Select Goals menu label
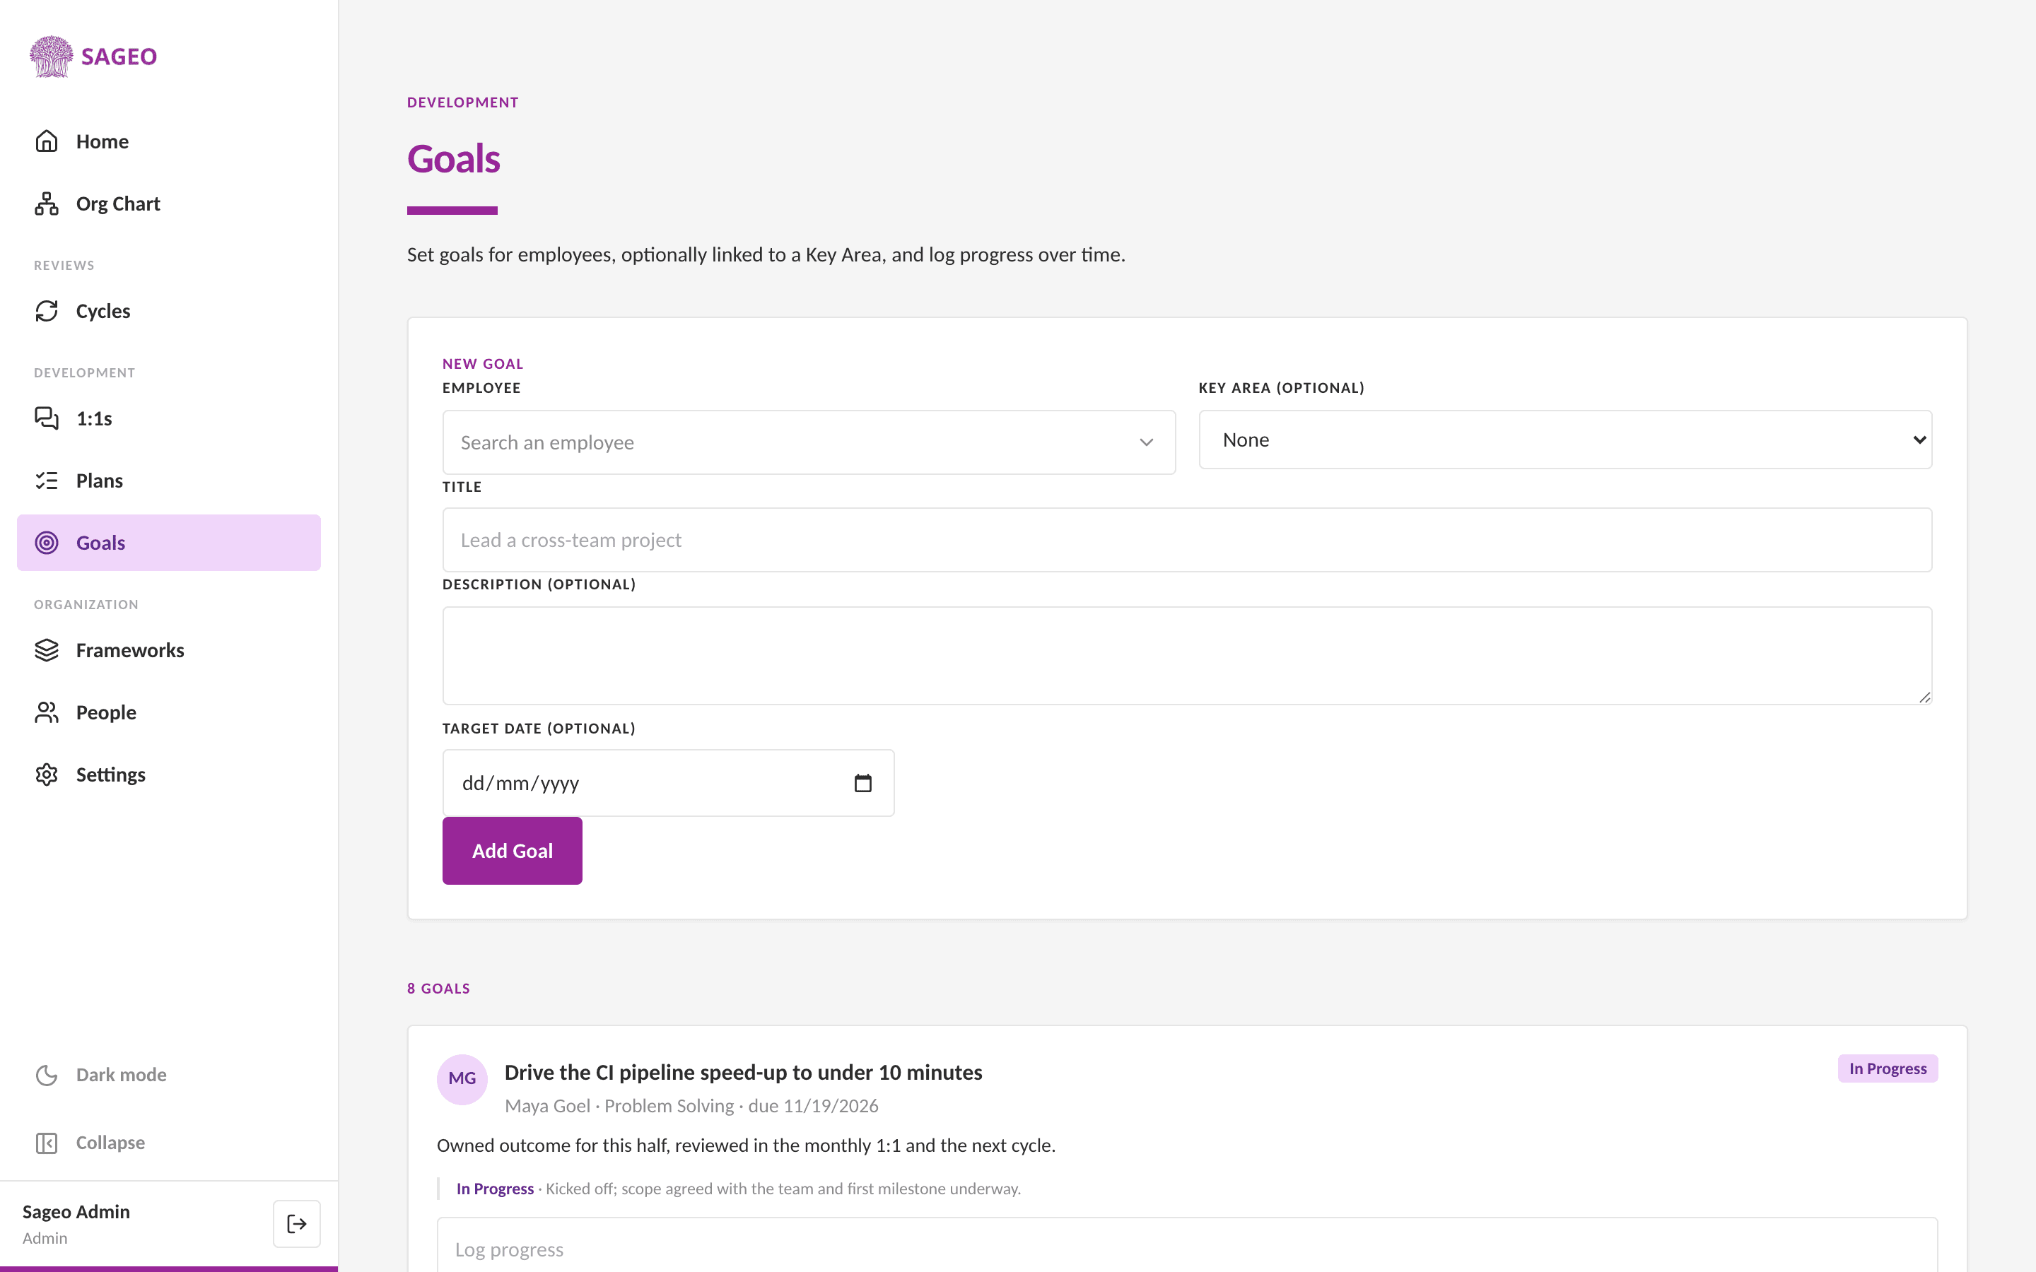2036x1272 pixels. coord(100,543)
